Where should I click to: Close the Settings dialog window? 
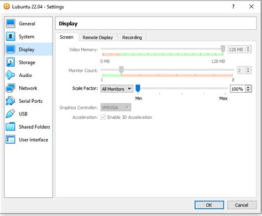point(251,7)
